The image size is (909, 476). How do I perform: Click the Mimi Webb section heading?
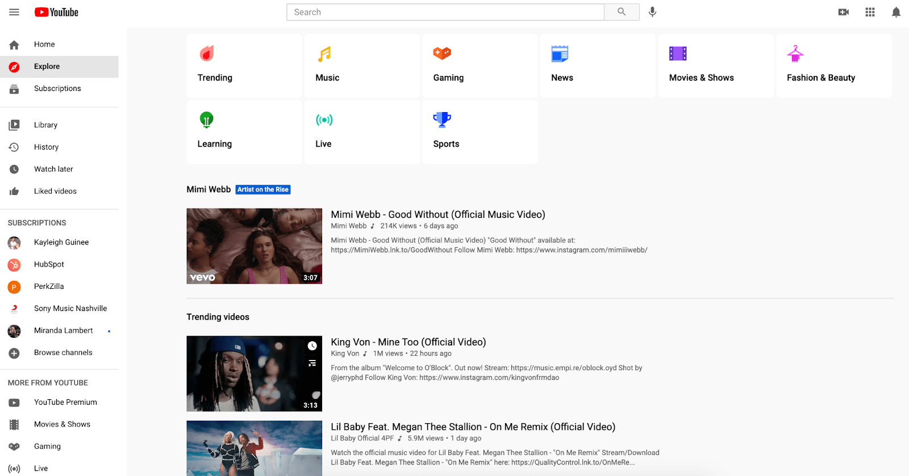(x=209, y=189)
